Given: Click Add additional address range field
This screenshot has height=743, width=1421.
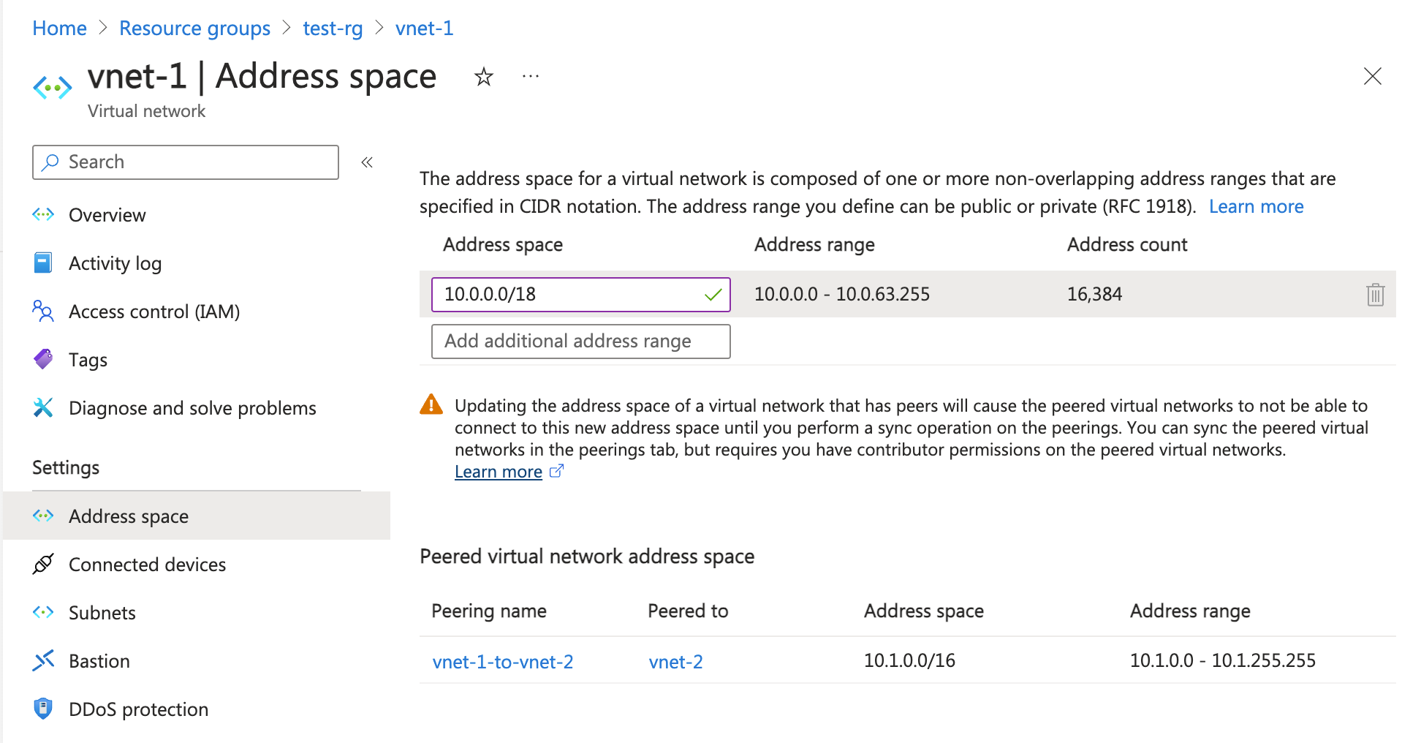Looking at the screenshot, I should 580,341.
